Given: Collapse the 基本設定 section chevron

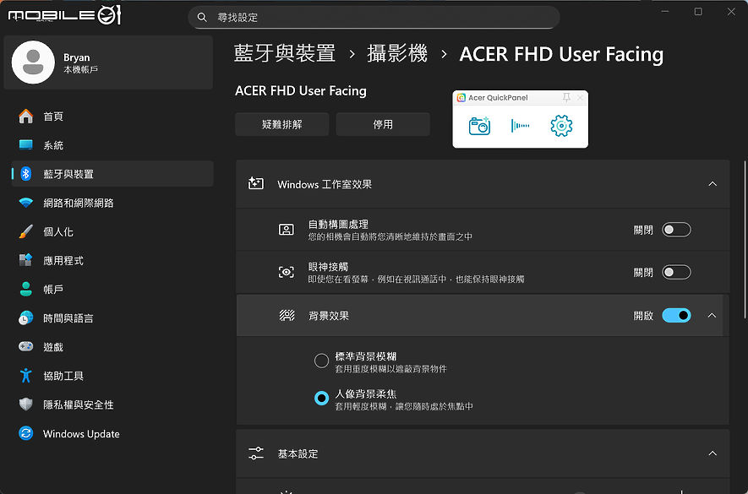Looking at the screenshot, I should (713, 453).
